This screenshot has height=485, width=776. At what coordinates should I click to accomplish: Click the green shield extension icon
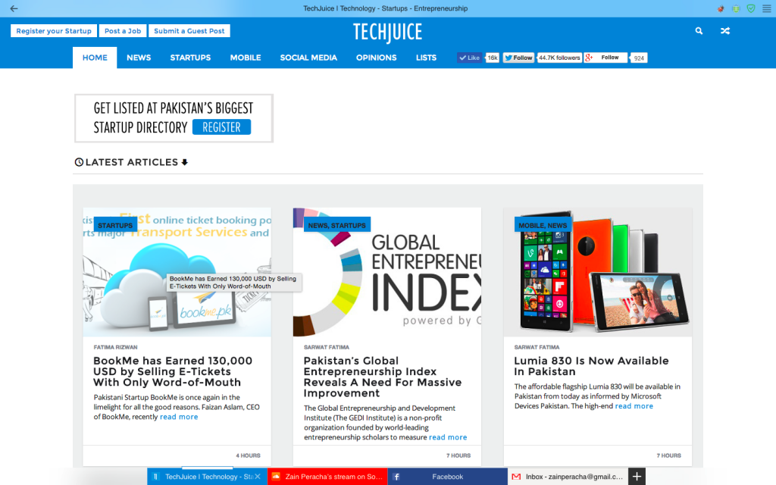pos(750,8)
